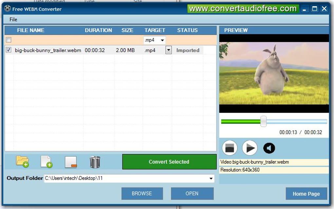
Task: Click the Imported status cell
Action: 188,50
